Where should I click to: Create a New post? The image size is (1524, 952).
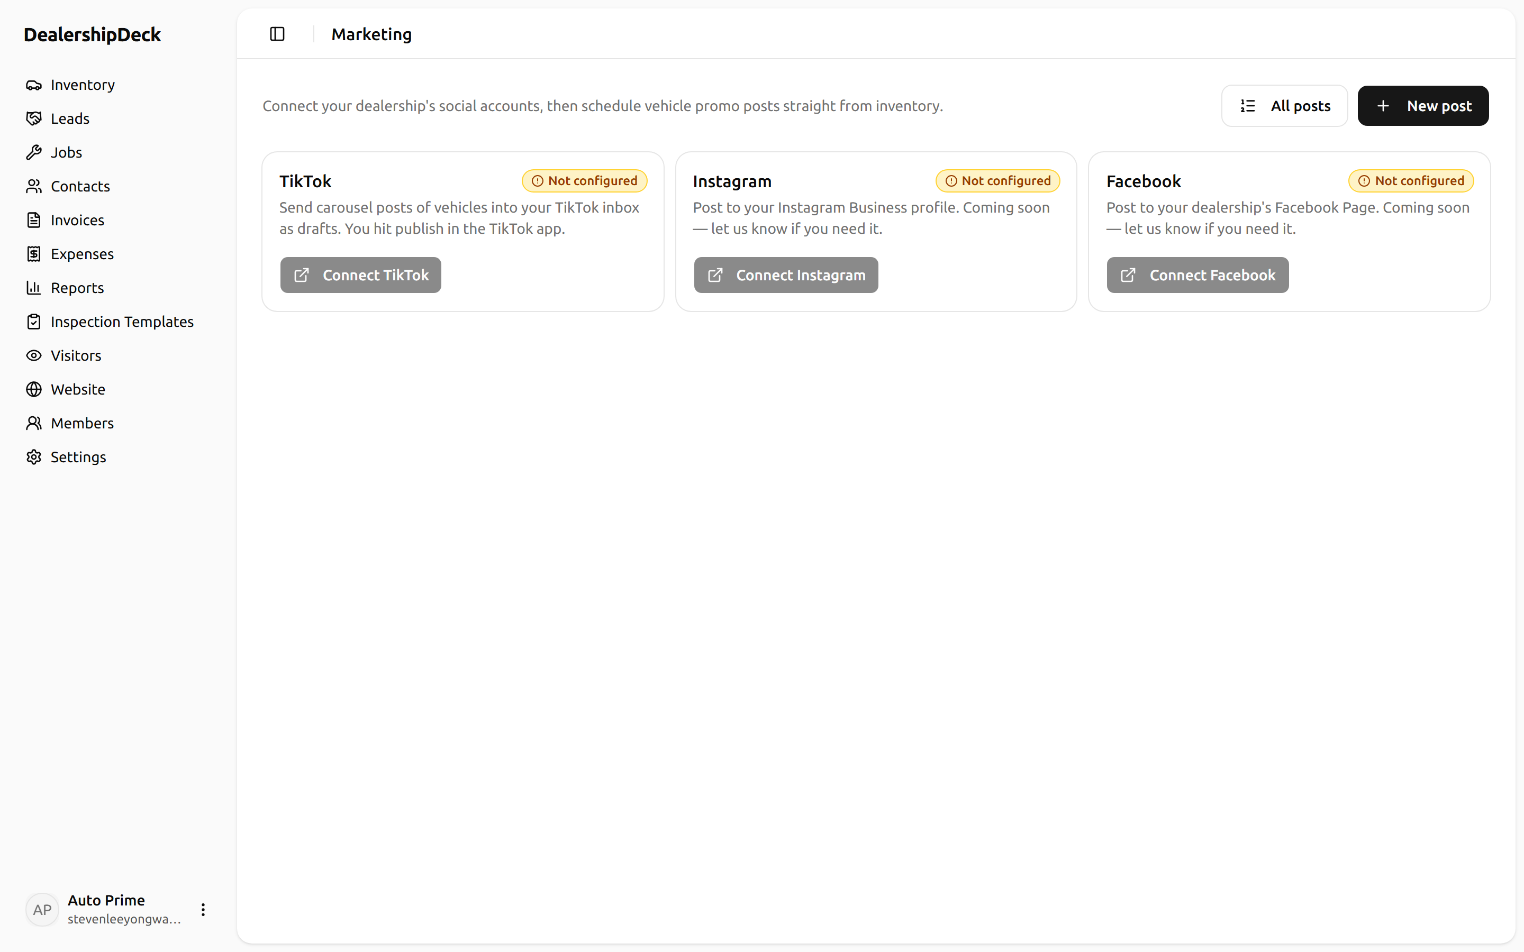tap(1423, 106)
